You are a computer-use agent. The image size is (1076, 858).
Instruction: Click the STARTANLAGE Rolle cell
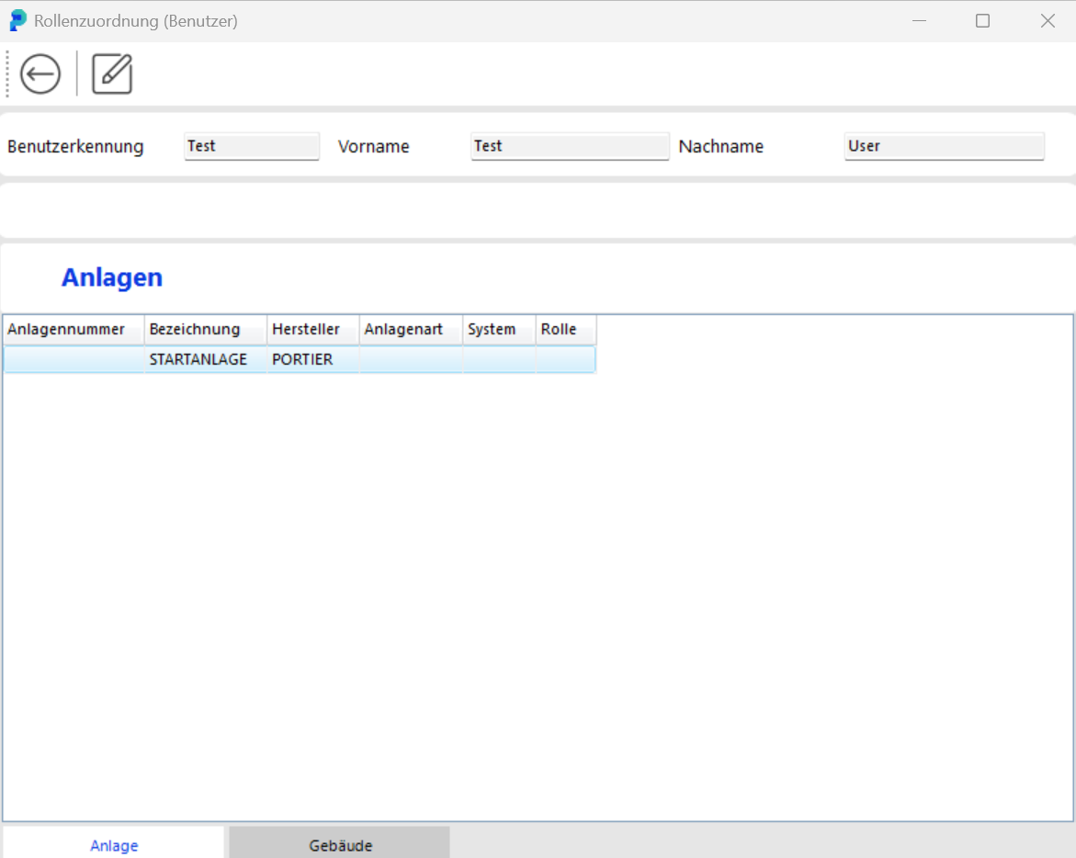(565, 359)
